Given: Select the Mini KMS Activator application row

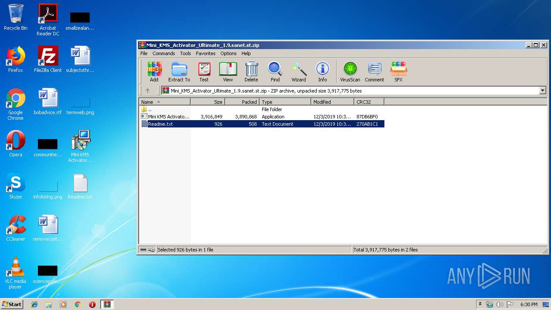Looking at the screenshot, I should [x=262, y=117].
